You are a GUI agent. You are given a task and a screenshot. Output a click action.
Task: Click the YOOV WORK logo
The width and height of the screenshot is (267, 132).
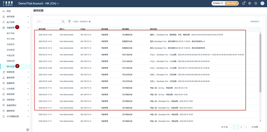tap(8, 4)
